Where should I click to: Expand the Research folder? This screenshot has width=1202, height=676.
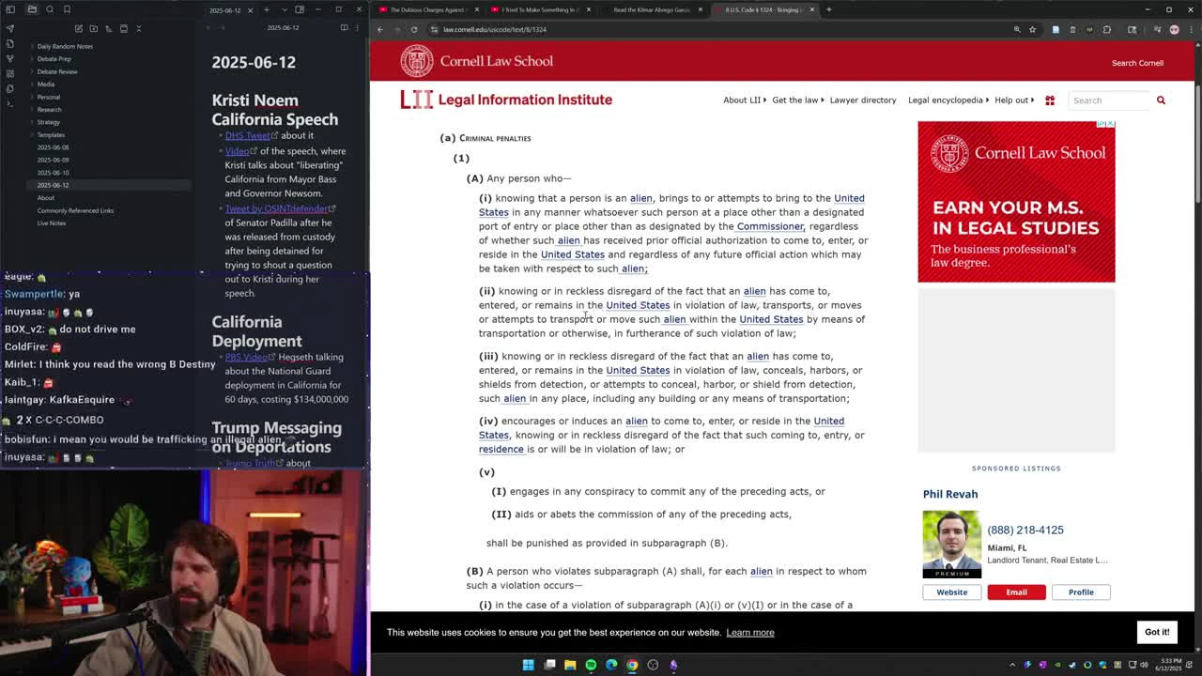[49, 110]
